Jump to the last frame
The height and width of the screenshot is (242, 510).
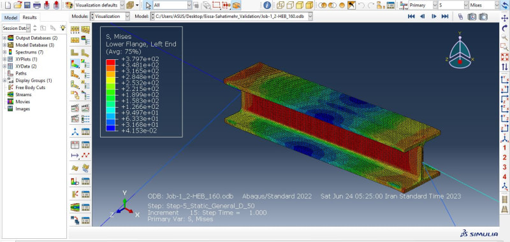point(445,17)
